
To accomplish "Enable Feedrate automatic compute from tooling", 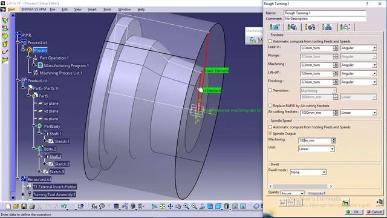I will (x=270, y=41).
